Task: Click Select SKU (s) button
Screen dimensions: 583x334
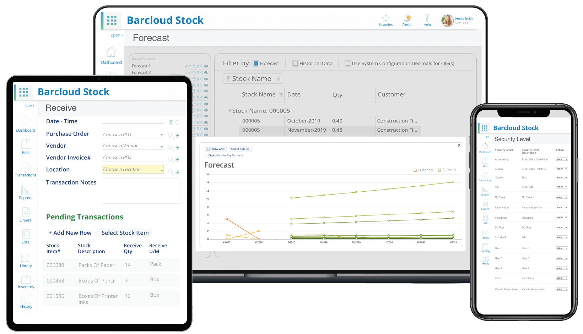Action: point(240,149)
